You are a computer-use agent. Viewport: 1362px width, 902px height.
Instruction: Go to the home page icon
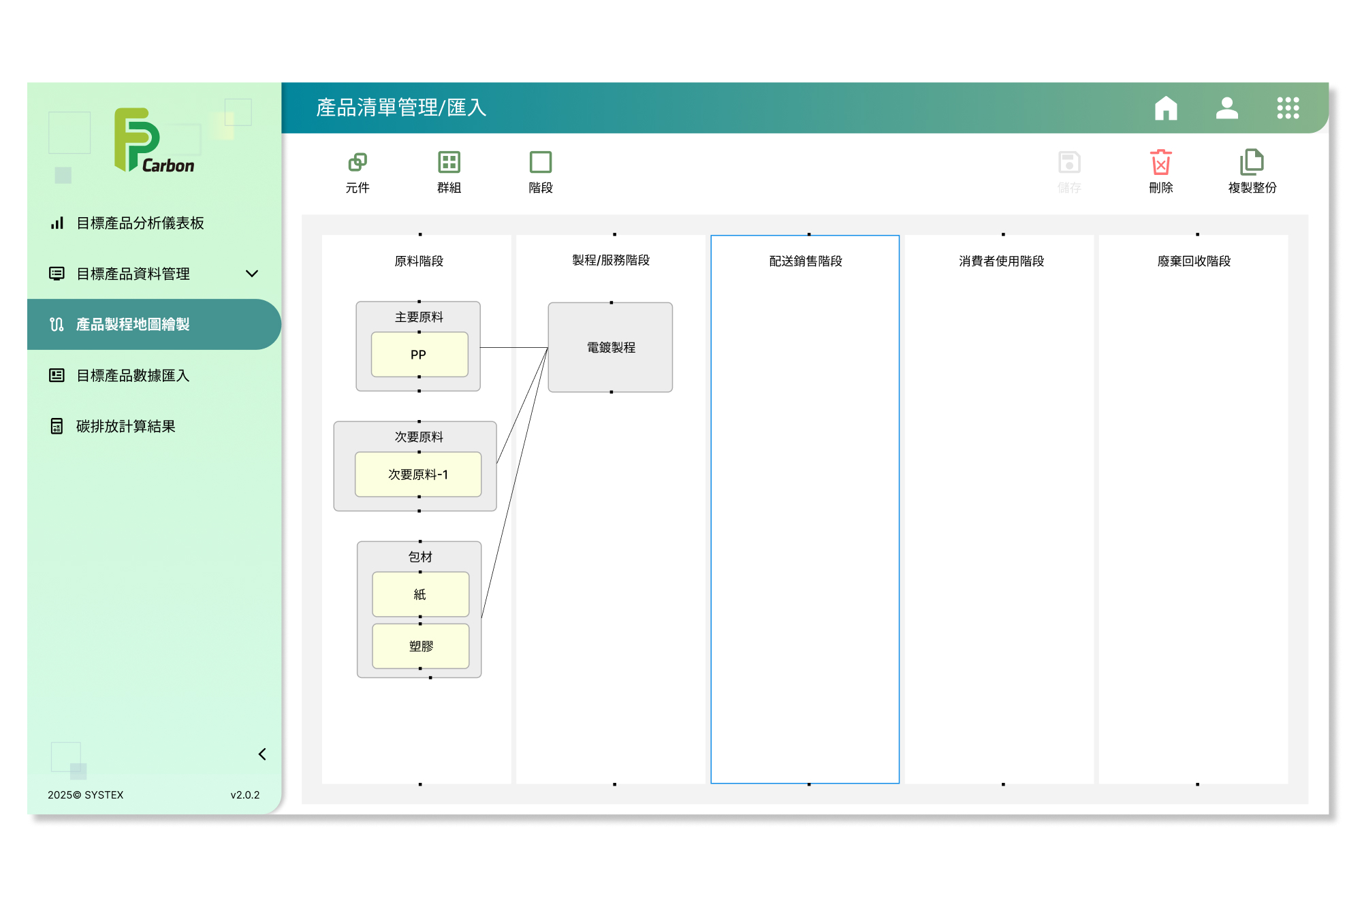tap(1166, 108)
